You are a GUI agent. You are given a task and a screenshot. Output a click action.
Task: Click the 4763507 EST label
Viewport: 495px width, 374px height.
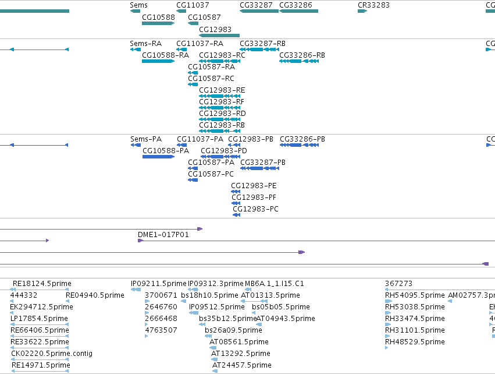[161, 330]
